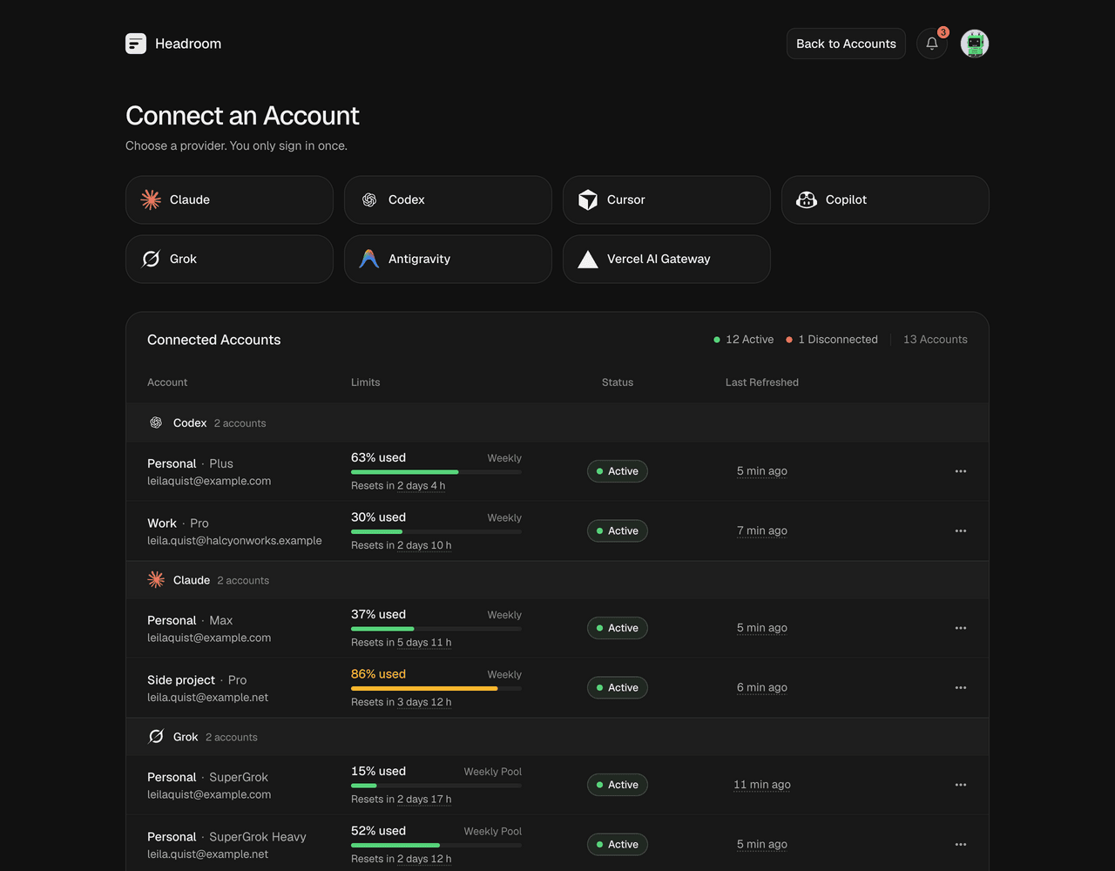1115x871 pixels.
Task: Open more options for Side project account
Action: (x=961, y=688)
